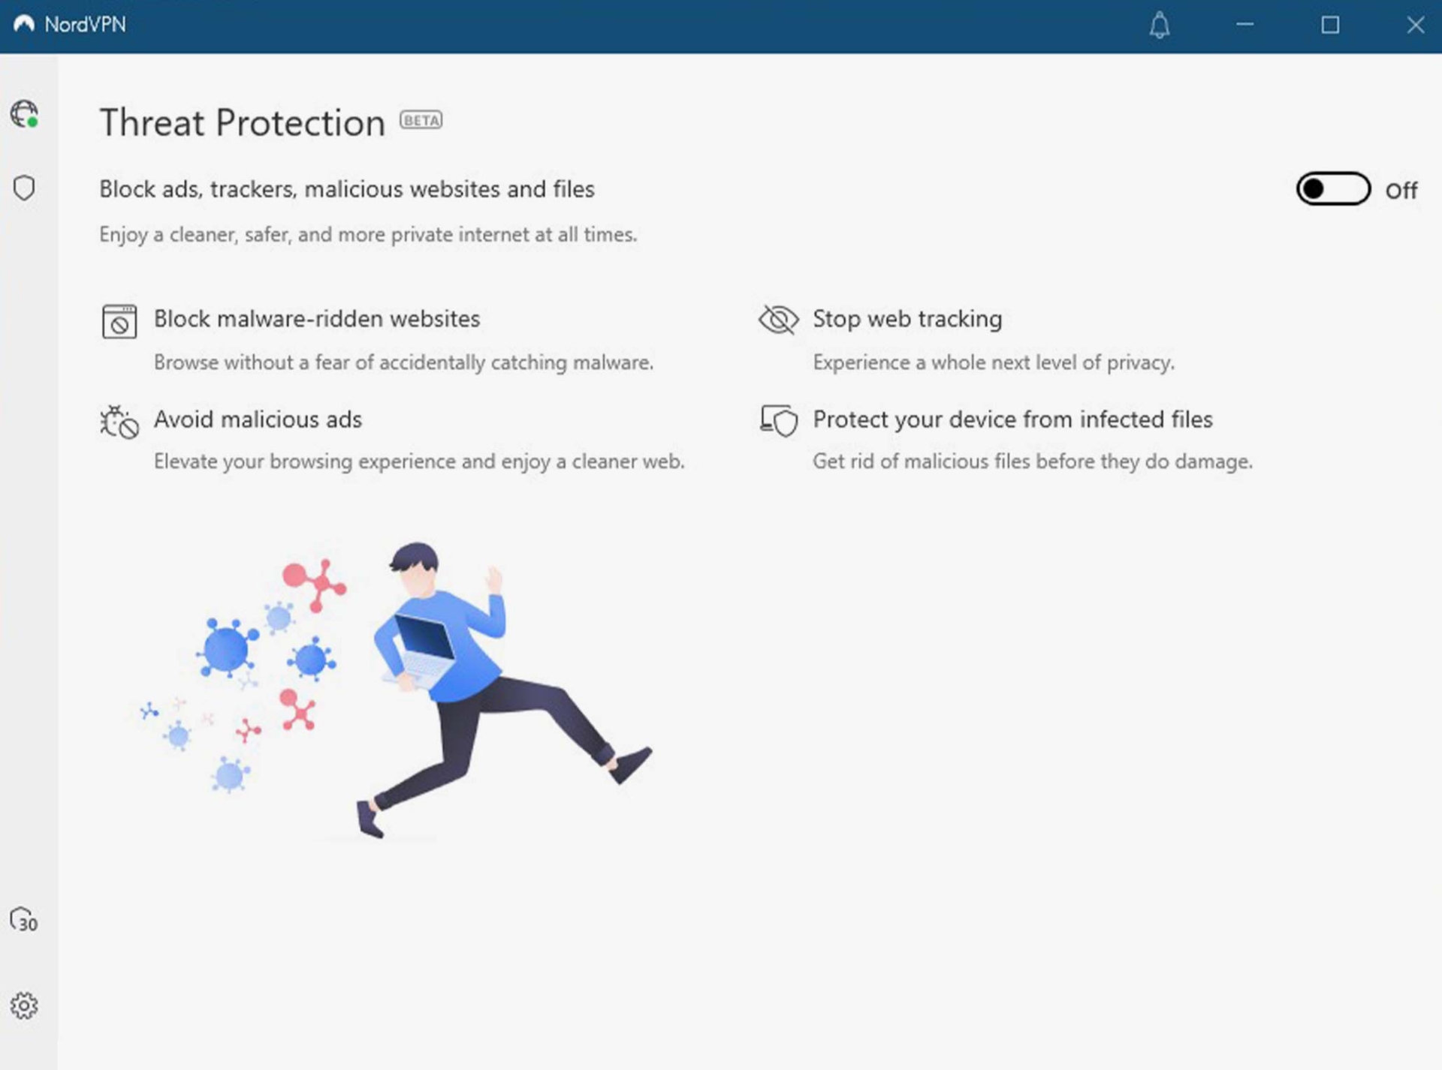Turn on the Threat Protection toggle
The height and width of the screenshot is (1070, 1442).
pos(1333,189)
